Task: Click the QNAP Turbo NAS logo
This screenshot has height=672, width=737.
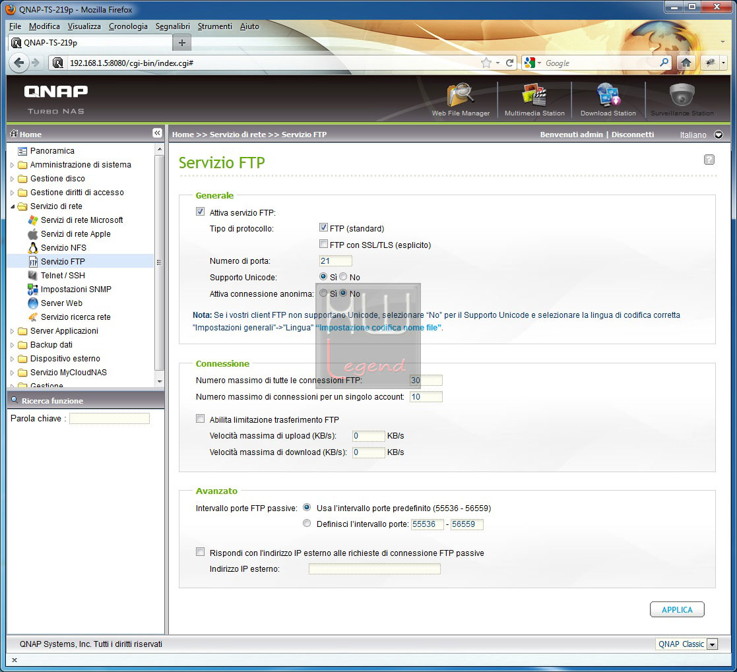Action: click(56, 99)
